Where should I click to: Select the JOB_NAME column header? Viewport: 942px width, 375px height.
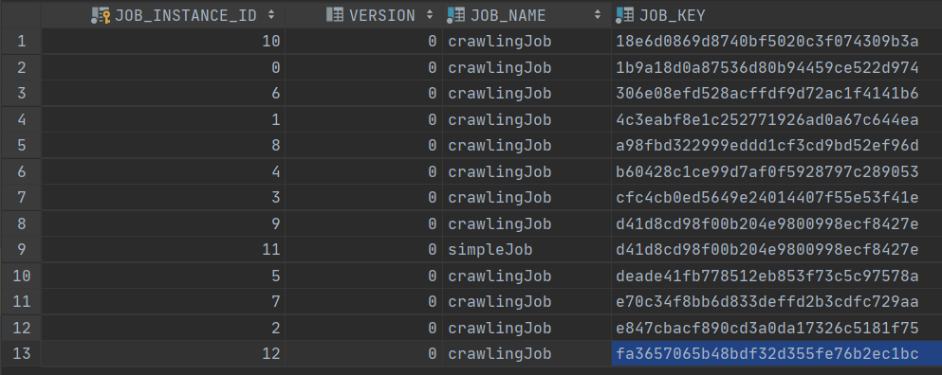(526, 15)
